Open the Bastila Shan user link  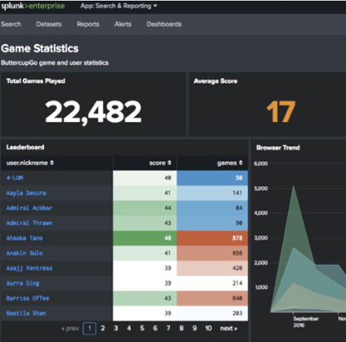[x=26, y=313]
